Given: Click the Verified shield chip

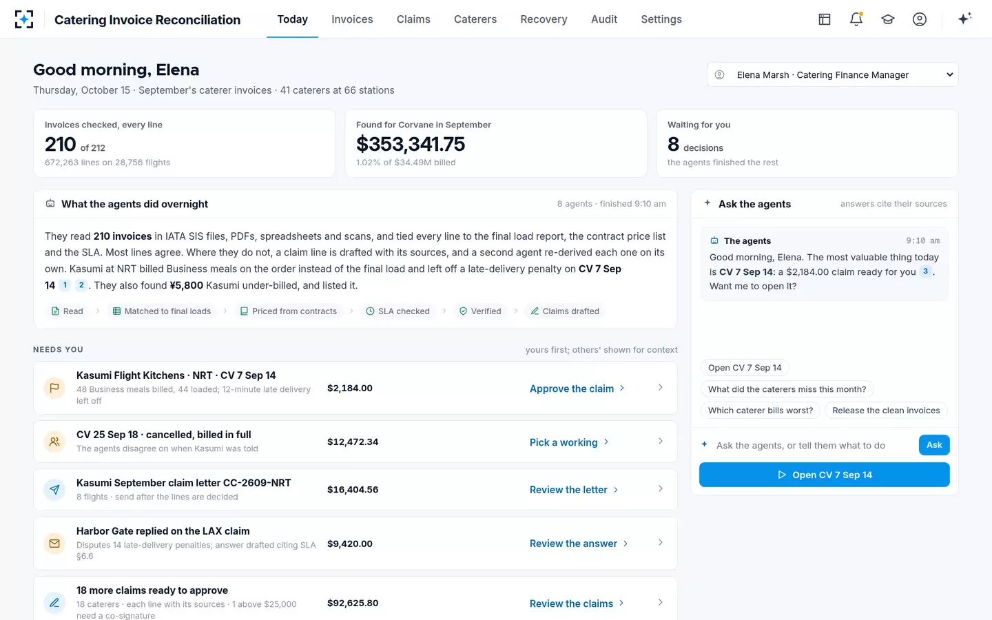Looking at the screenshot, I should tap(480, 311).
